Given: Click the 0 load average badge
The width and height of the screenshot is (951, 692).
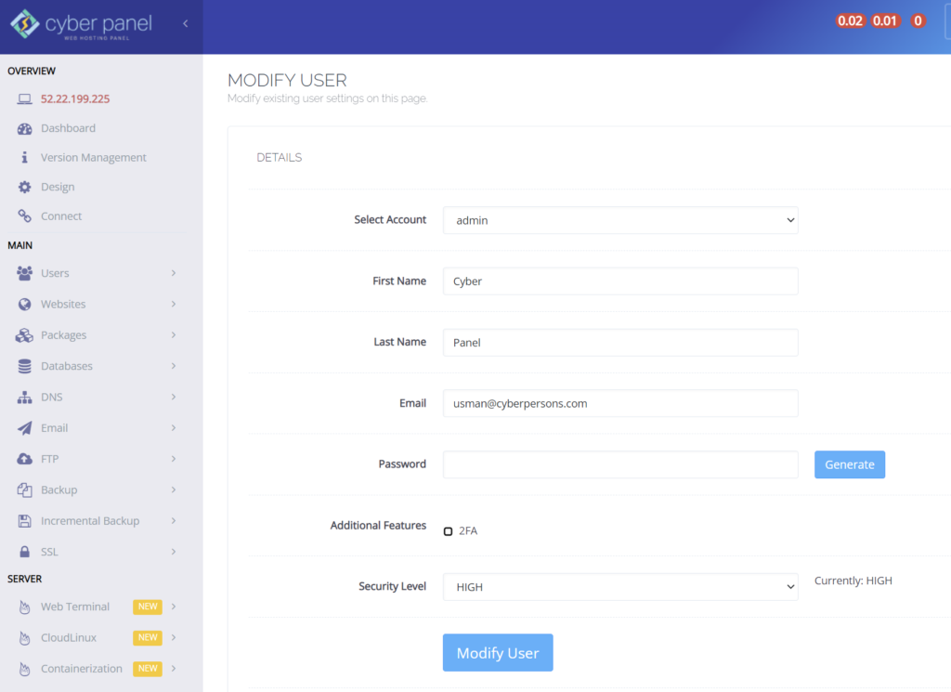Looking at the screenshot, I should 918,21.
